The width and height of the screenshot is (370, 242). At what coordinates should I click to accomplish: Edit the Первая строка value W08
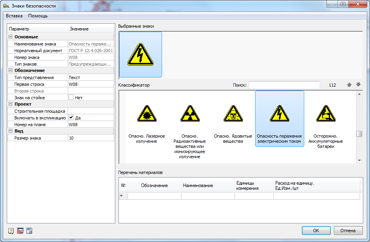pyautogui.click(x=91, y=84)
